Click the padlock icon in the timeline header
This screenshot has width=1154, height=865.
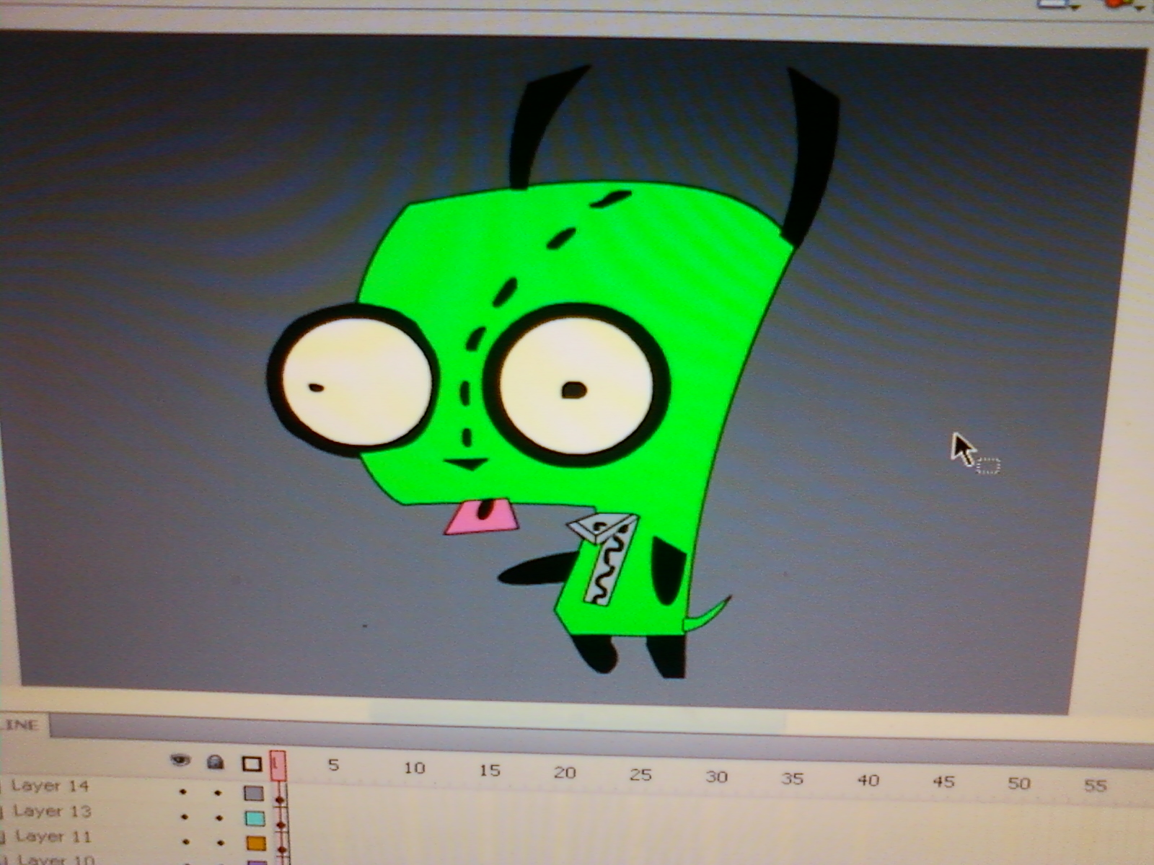[x=215, y=762]
